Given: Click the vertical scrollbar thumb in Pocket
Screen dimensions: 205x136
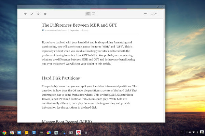Looking at the screenshot, I should [x=164, y=24].
